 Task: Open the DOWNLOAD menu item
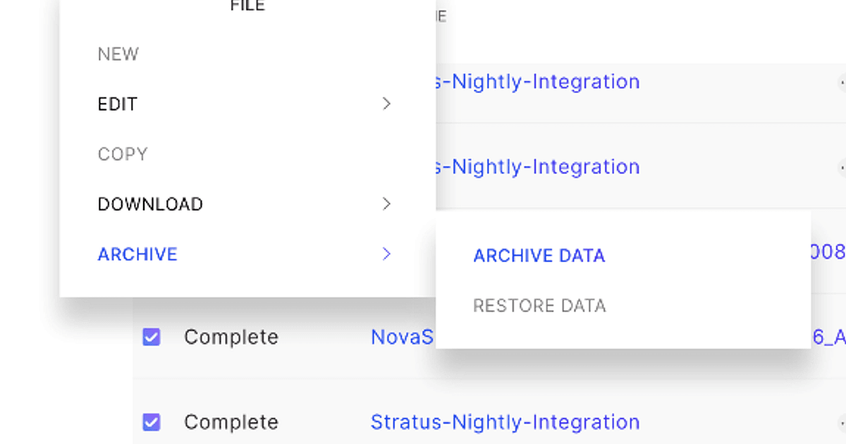coord(150,204)
